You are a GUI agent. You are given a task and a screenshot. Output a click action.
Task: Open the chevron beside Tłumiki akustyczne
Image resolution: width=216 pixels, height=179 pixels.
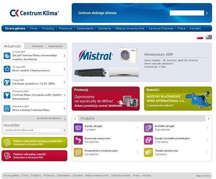click(208, 152)
